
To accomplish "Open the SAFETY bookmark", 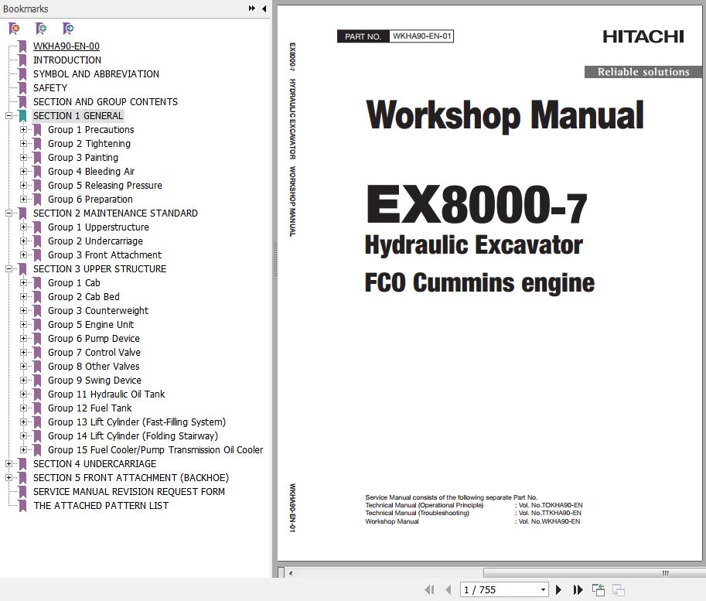I will 49,88.
